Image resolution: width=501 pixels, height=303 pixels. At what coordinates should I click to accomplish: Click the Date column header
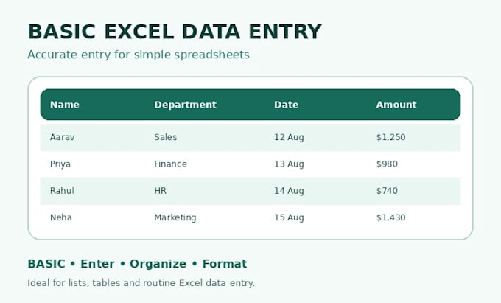coord(286,105)
